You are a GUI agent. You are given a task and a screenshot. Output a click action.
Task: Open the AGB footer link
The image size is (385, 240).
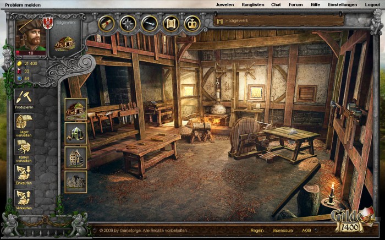click(x=306, y=231)
